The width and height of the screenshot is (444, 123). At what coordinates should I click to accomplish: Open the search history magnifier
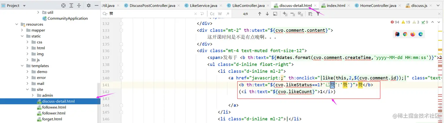pos(105,14)
